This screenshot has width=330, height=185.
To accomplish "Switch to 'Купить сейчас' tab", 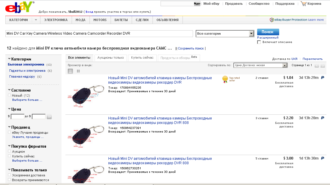I will [x=142, y=58].
